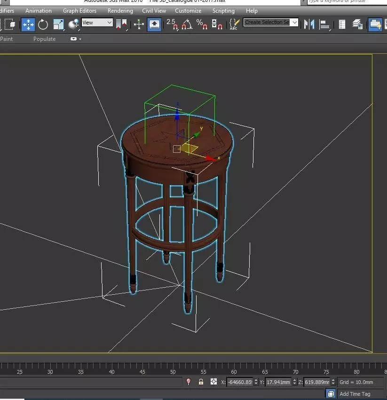Click the X coordinate spinner arrows
Image resolution: width=387 pixels, height=400 pixels.
pyautogui.click(x=256, y=382)
